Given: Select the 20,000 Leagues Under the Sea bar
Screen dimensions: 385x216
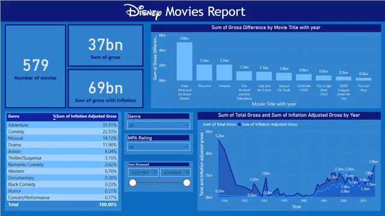Looking at the screenshot, I should pyautogui.click(x=343, y=79).
